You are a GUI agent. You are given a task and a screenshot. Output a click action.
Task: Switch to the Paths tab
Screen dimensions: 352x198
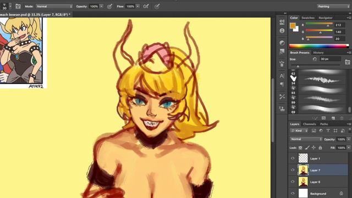324,124
